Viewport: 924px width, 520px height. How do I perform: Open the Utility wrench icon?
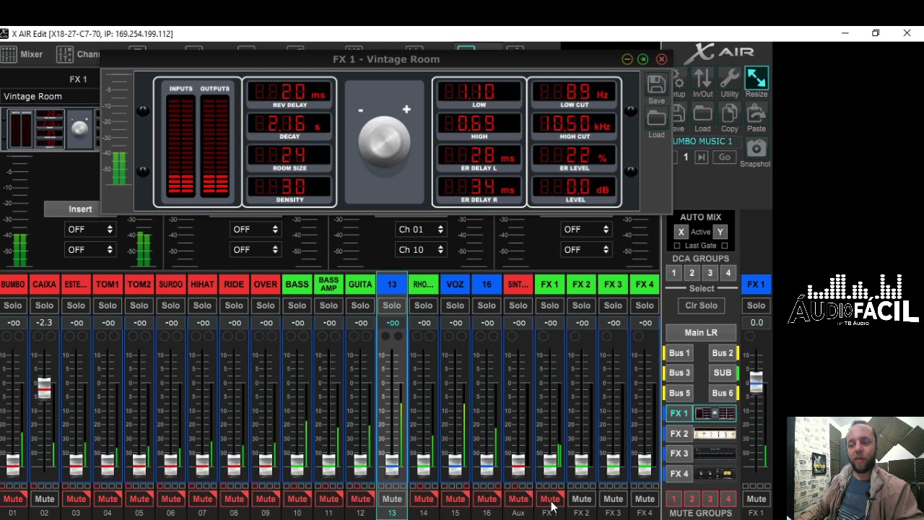pos(729,78)
